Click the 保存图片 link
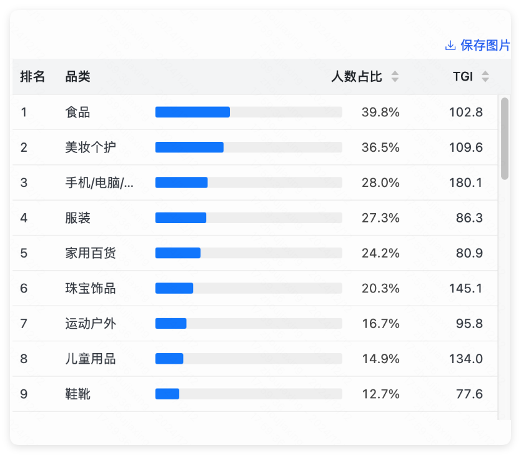Viewport: 521px width, 455px height. point(485,46)
